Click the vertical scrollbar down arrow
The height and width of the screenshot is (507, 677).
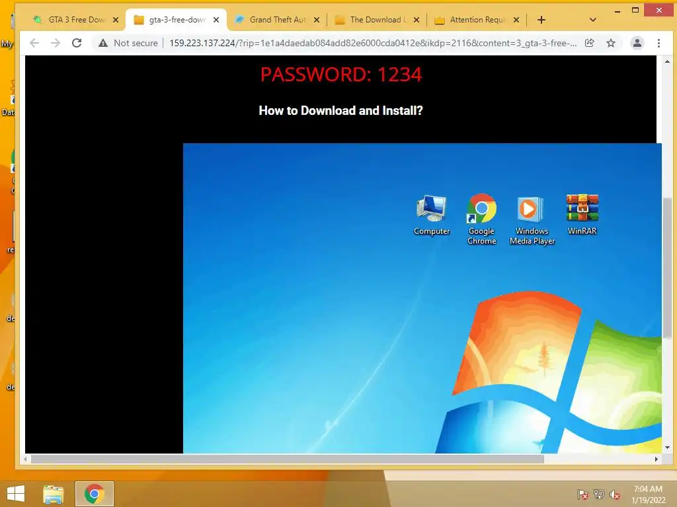click(x=667, y=448)
